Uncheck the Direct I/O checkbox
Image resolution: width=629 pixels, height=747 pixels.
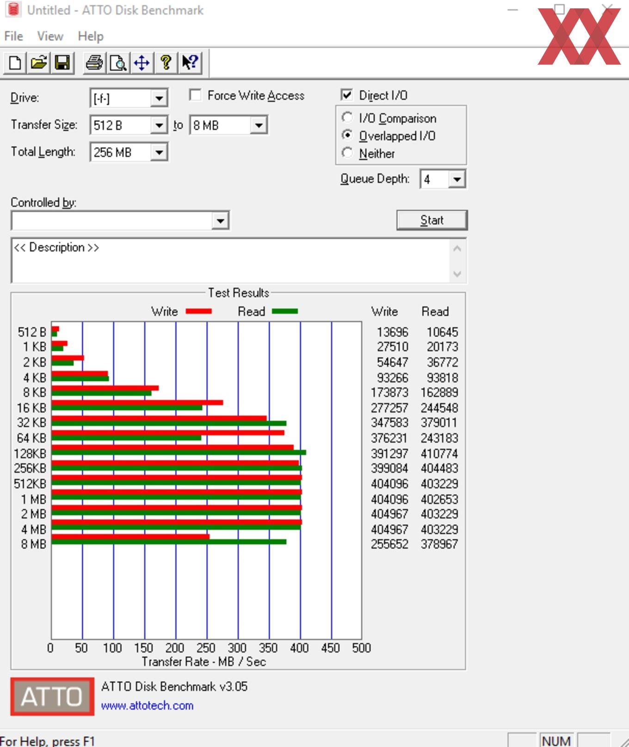[x=346, y=95]
